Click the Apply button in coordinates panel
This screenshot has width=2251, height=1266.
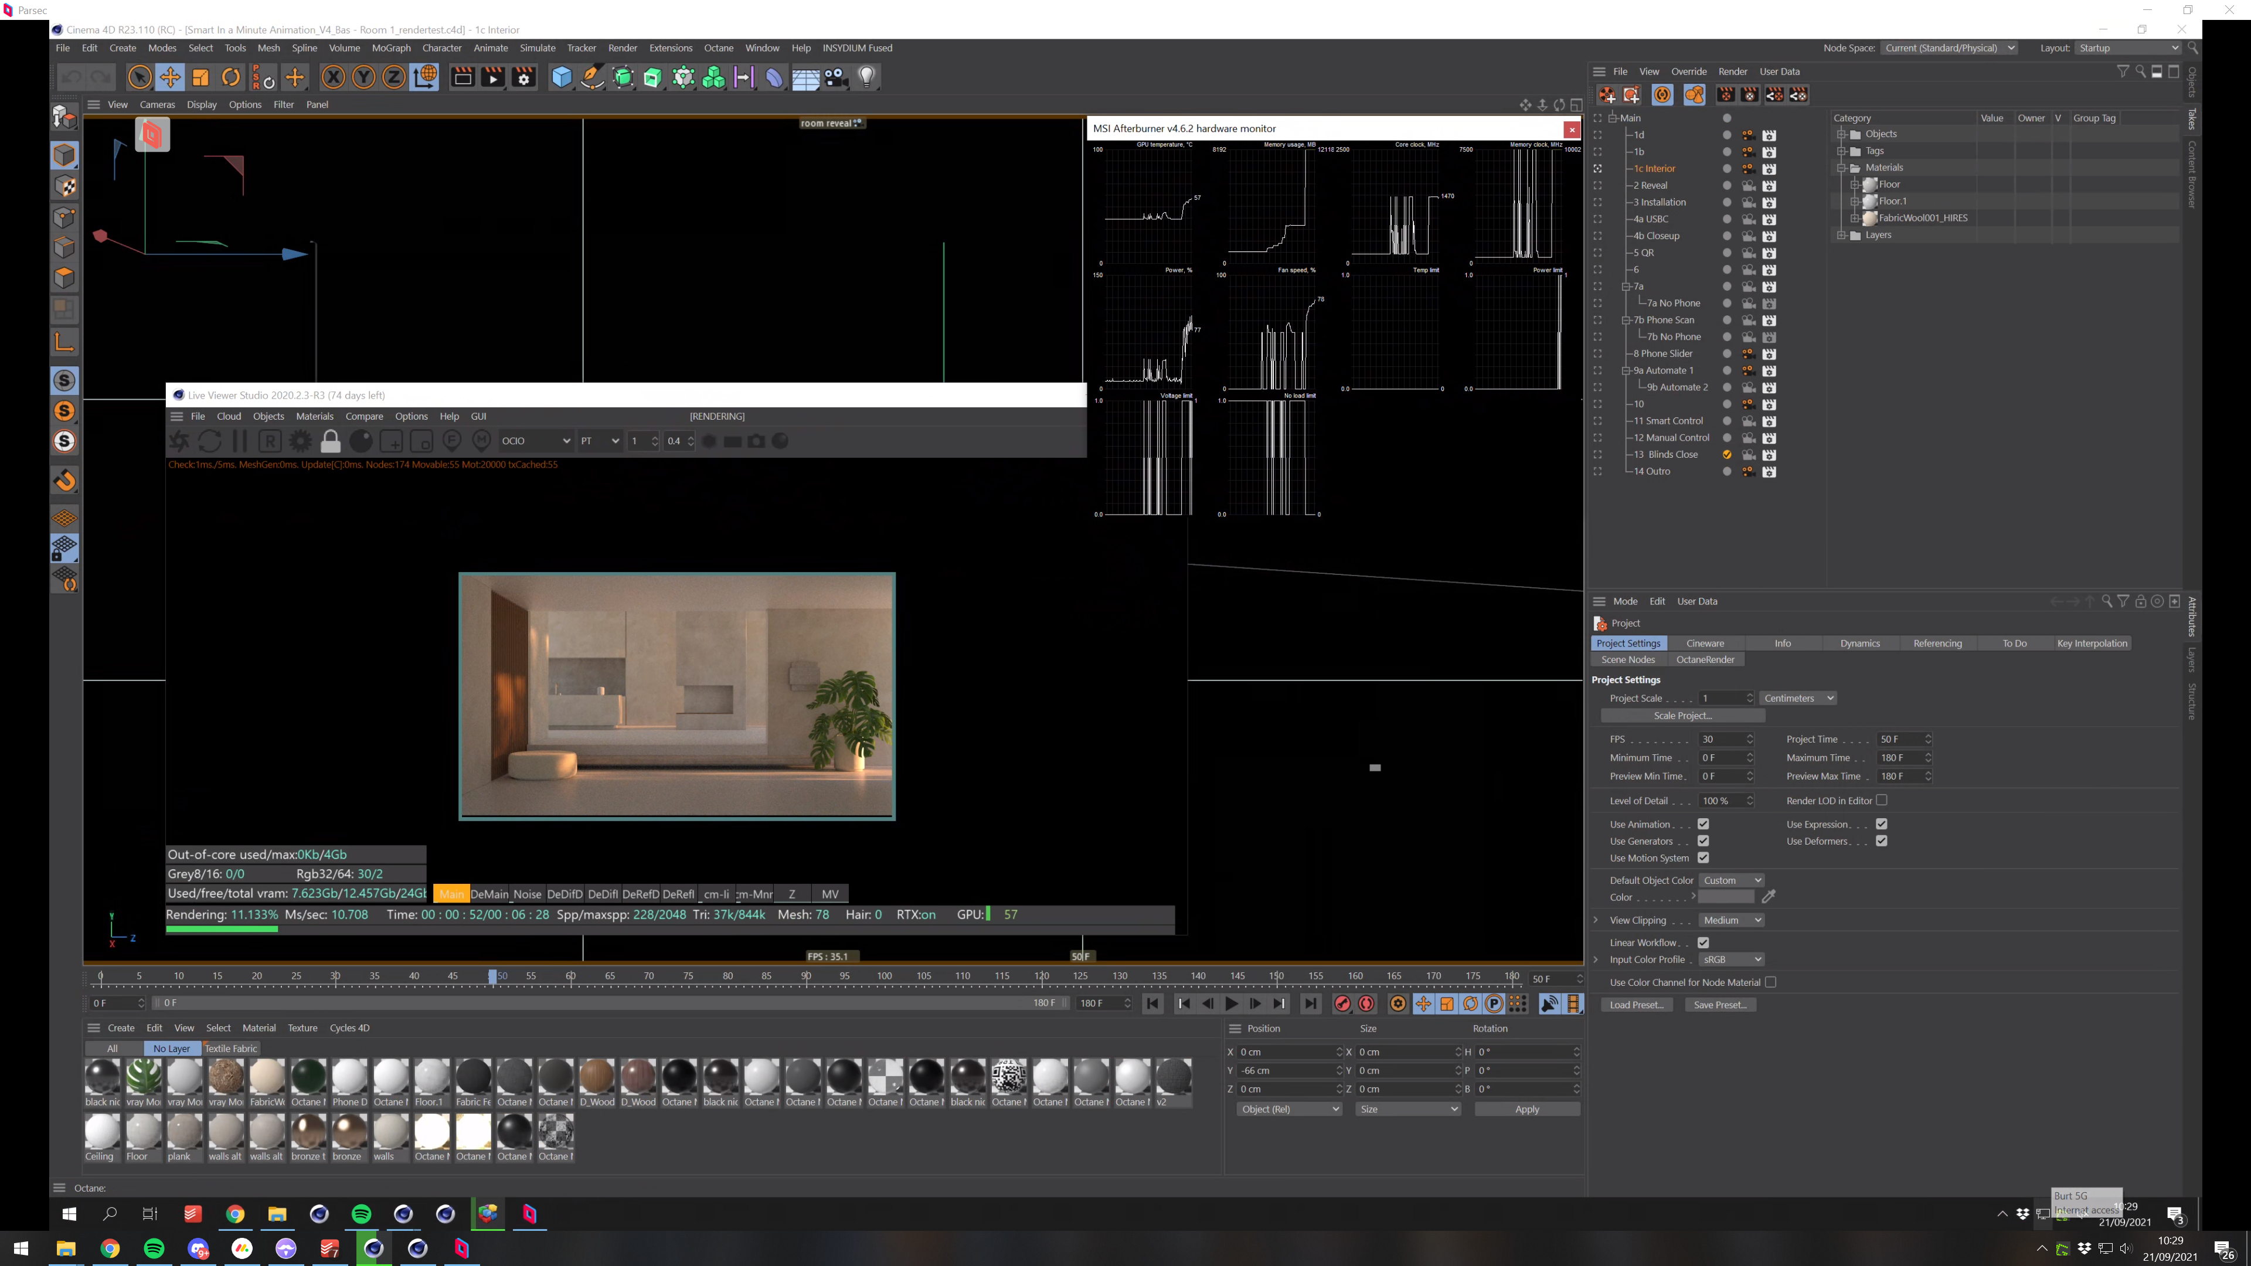coord(1526,1110)
